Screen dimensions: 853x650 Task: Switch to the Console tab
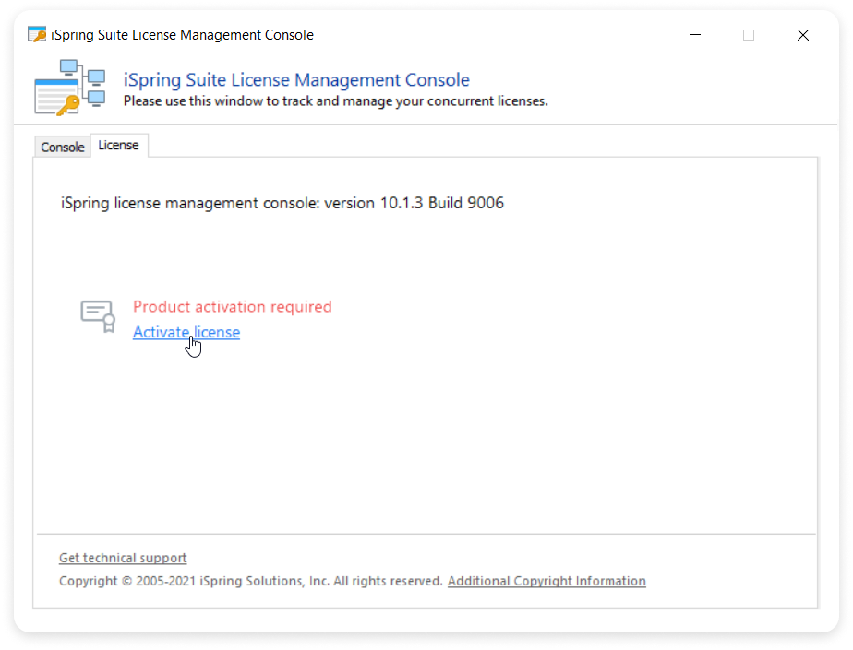(63, 147)
